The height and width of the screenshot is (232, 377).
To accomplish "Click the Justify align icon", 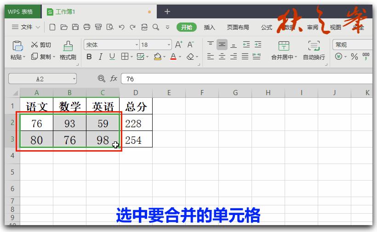I will (245, 57).
